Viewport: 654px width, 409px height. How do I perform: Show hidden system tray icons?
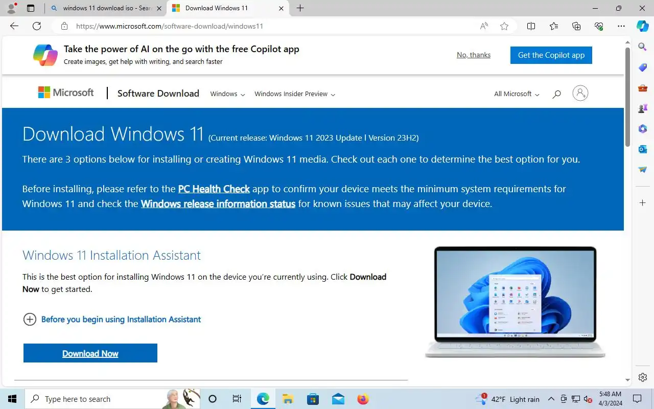coord(551,399)
